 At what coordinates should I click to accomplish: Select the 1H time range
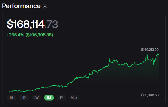click(11, 98)
